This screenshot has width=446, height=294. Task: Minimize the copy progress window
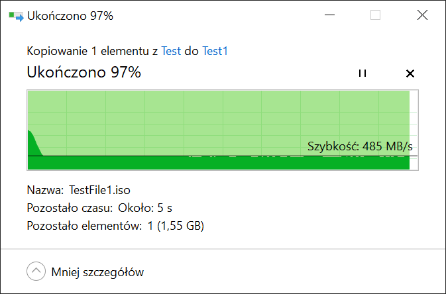tap(329, 15)
